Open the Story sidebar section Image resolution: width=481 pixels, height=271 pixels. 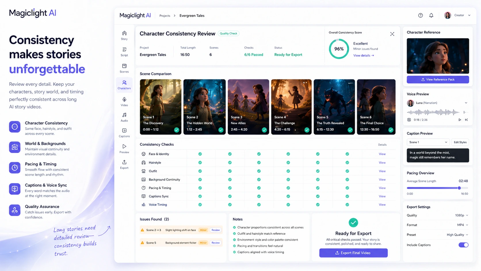(124, 35)
